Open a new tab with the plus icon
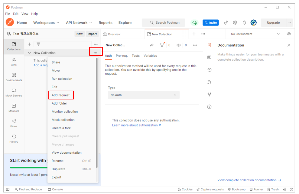This screenshot has width=299, height=194. (194, 34)
